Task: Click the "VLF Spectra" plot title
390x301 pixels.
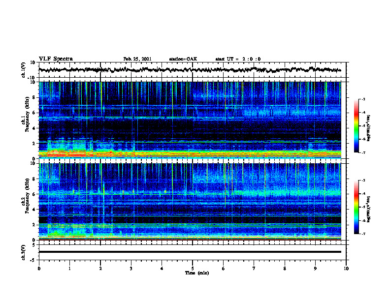Action: 56,59
